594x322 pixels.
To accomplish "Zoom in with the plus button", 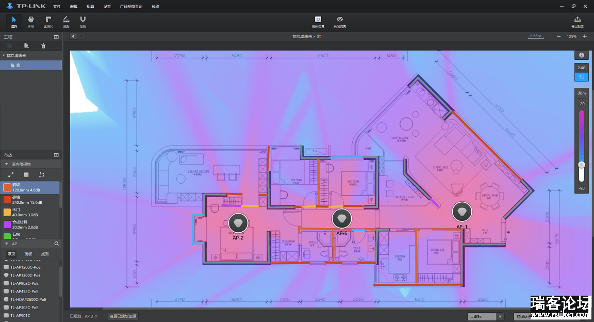I will point(585,37).
